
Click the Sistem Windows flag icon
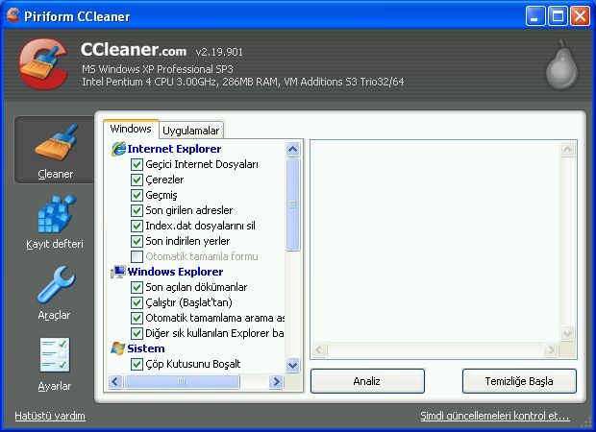pyautogui.click(x=118, y=348)
